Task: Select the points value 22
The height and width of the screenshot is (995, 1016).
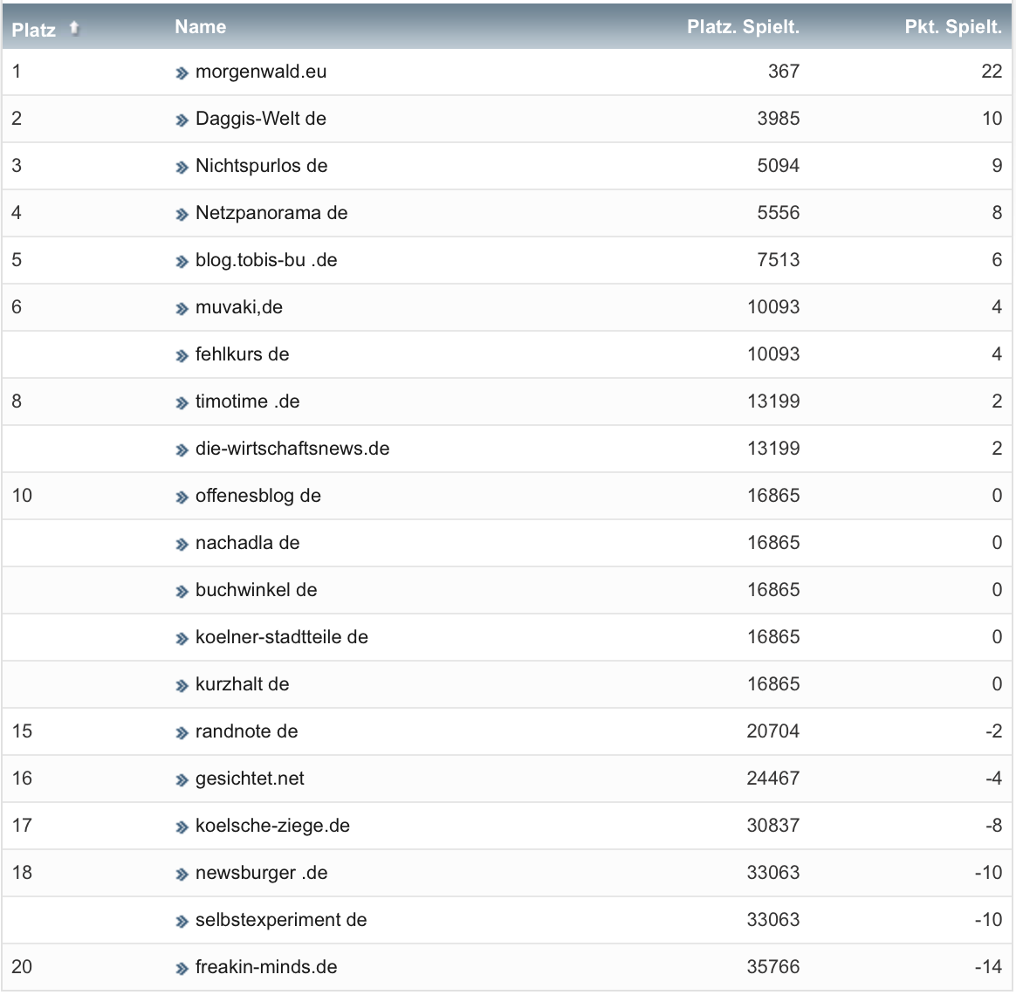Action: coord(992,72)
